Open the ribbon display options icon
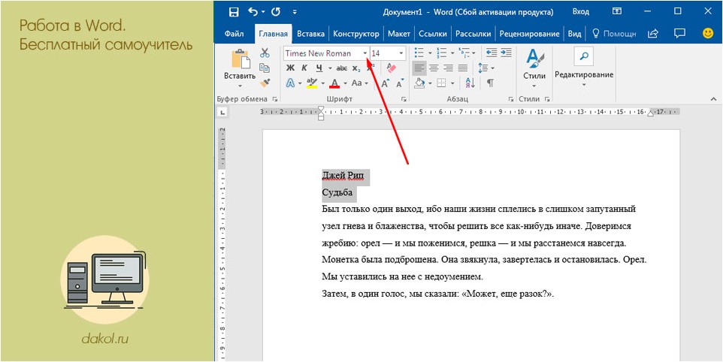The width and height of the screenshot is (723, 362). 616,11
